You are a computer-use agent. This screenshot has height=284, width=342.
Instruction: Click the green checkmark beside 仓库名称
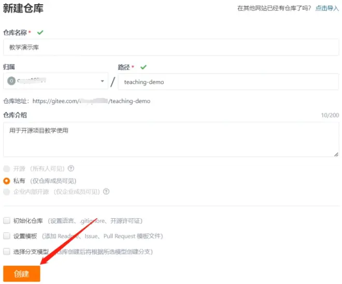click(x=40, y=32)
